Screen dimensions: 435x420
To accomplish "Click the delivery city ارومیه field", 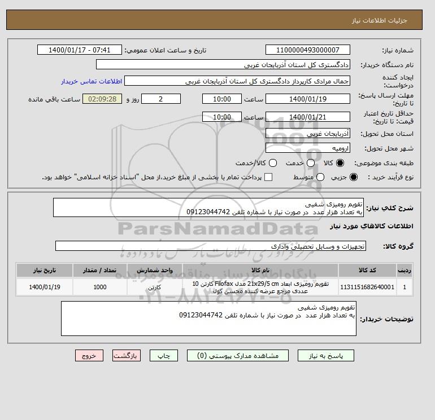I will coord(308,148).
